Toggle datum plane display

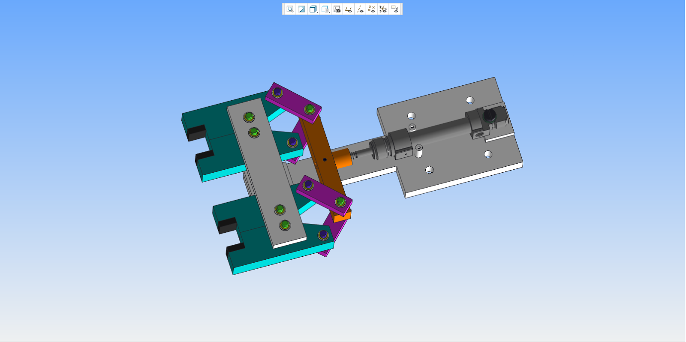point(349,9)
